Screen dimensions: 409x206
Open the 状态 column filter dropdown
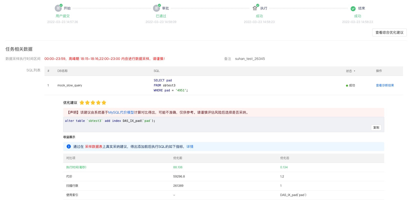(354, 71)
